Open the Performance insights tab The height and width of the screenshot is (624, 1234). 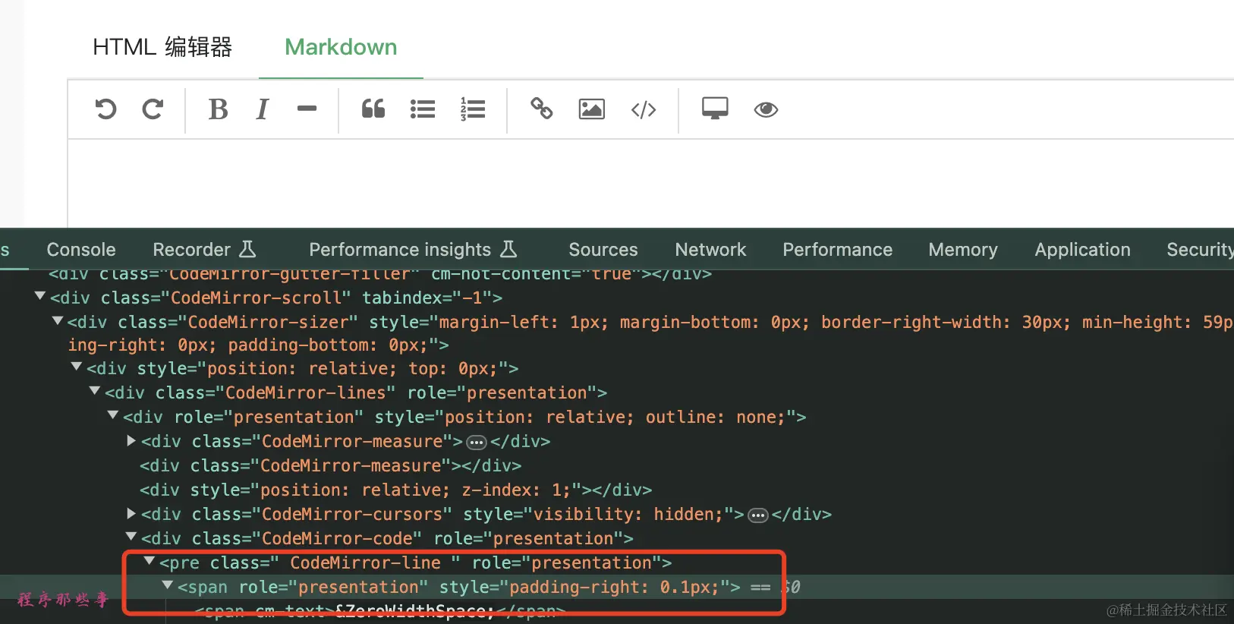coord(414,250)
